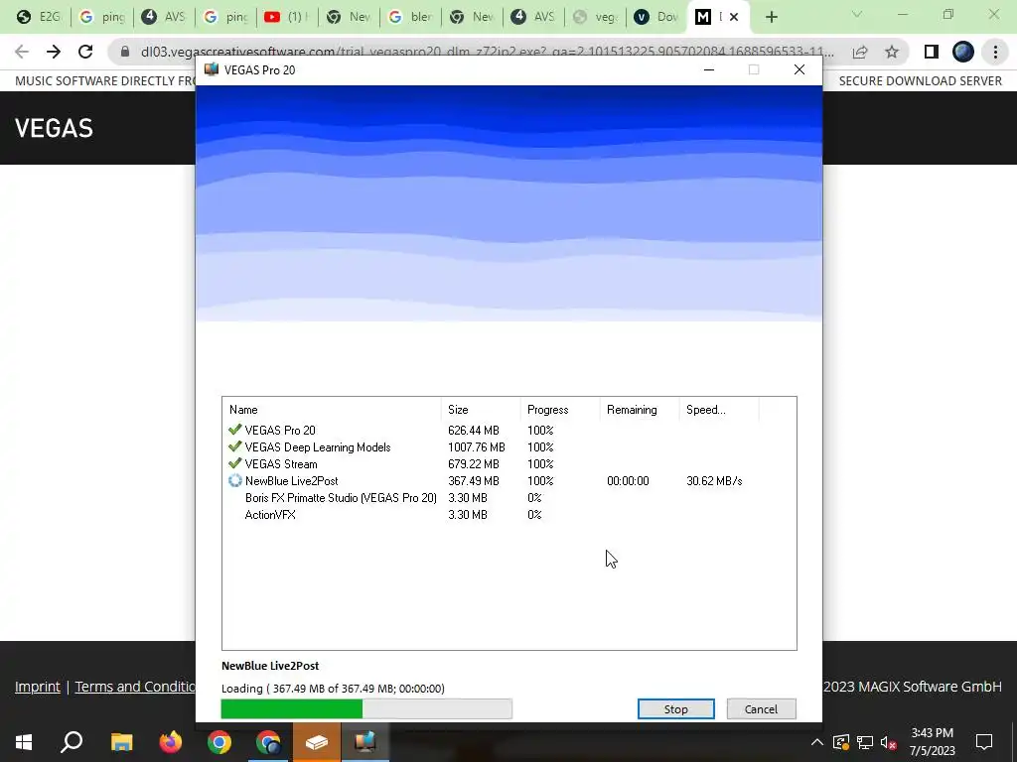The height and width of the screenshot is (762, 1017).
Task: Click the 679.22 MB size value
Action: [x=474, y=464]
